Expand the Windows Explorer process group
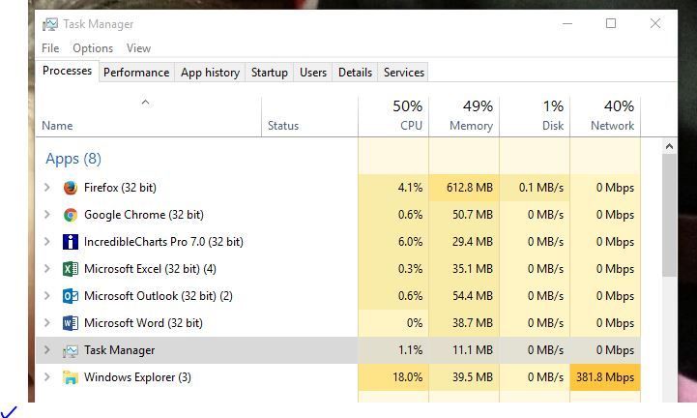 pos(46,377)
